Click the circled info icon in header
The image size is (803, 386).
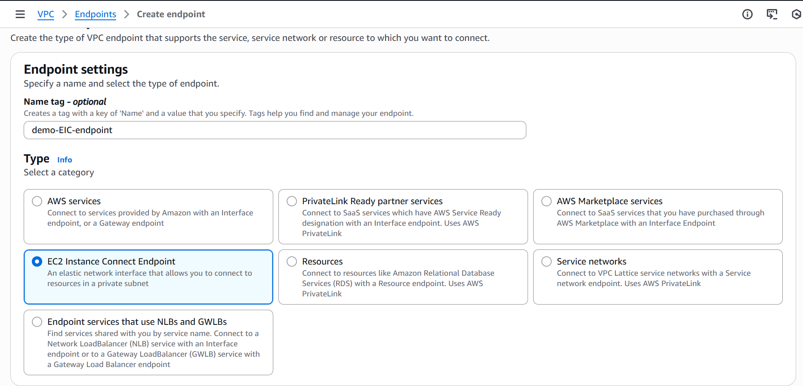(747, 14)
